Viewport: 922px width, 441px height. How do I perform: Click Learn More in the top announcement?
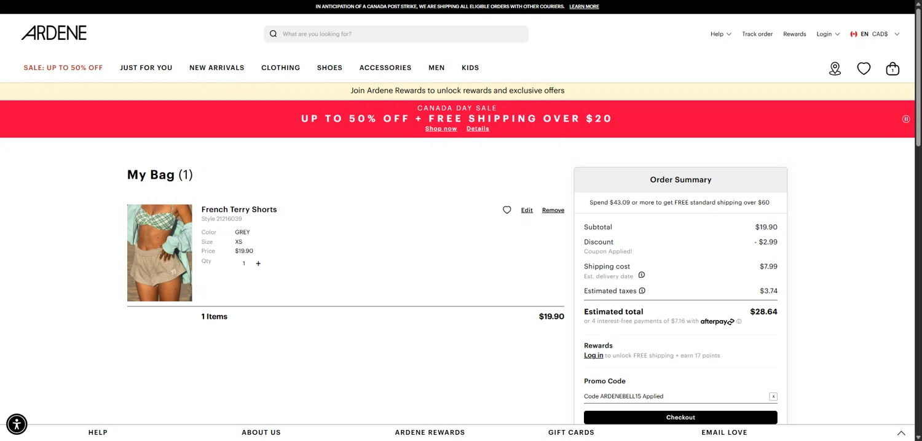pos(584,7)
